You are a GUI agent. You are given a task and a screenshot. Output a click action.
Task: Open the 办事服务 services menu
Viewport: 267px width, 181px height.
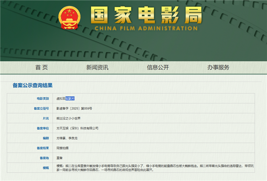click(x=218, y=67)
